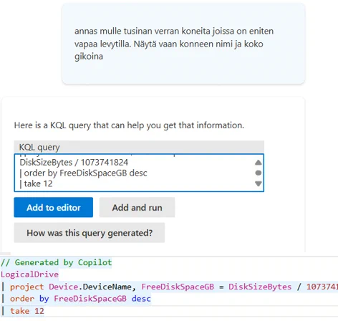Click the 'project Device.DeviceName' editor line
The image size is (338, 321).
tap(170, 287)
